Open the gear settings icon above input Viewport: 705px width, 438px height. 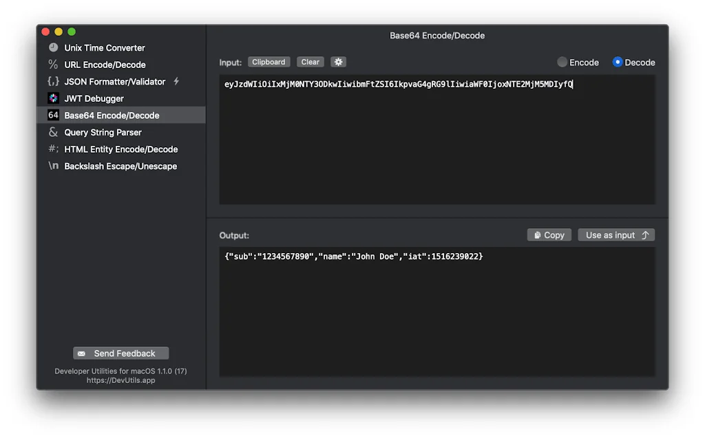(x=338, y=61)
